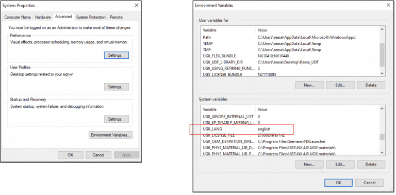
Task: Click Edit under User variables
Action: (x=340, y=85)
